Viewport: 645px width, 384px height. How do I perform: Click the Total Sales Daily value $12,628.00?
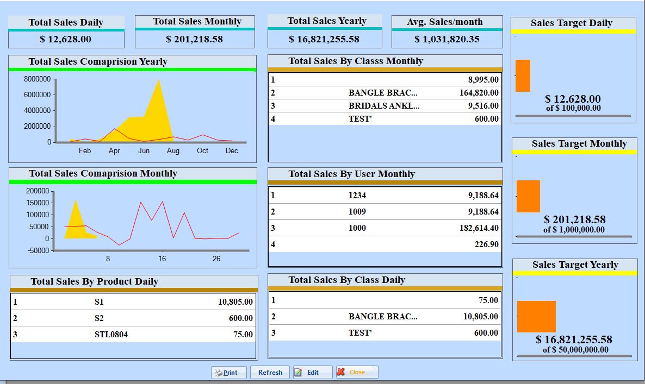[66, 40]
